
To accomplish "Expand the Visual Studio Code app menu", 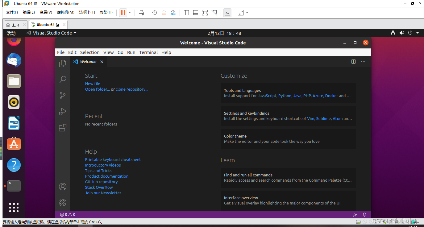I will tap(52, 33).
